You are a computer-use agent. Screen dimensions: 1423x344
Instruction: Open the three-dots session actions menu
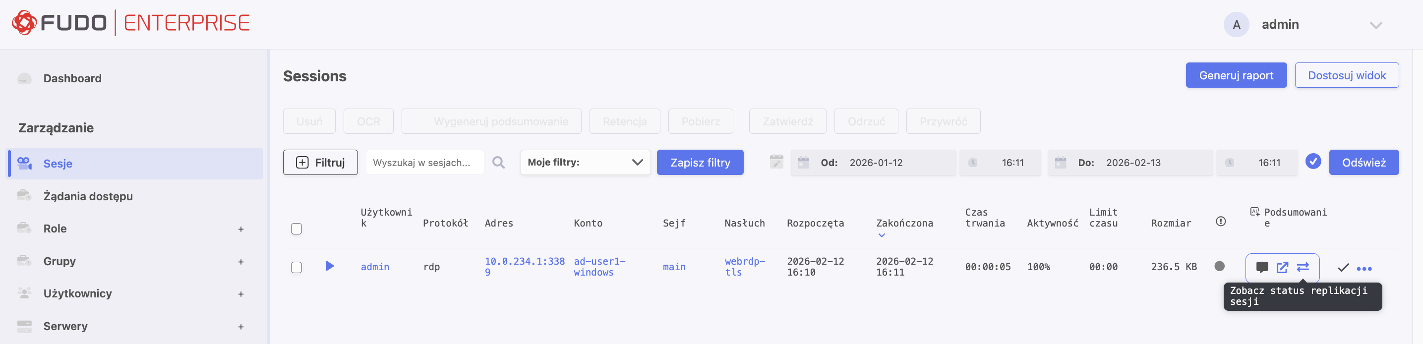(1364, 269)
